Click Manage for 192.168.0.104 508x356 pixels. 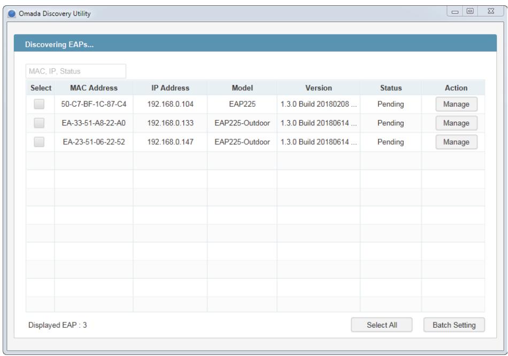456,104
